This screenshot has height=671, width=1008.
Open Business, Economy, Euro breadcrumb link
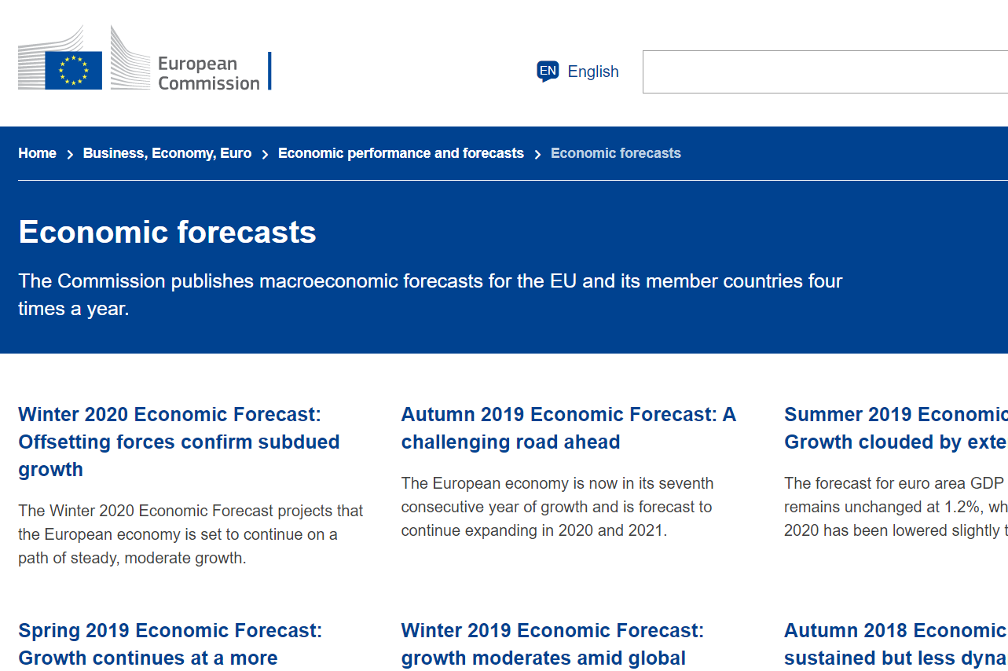click(167, 153)
